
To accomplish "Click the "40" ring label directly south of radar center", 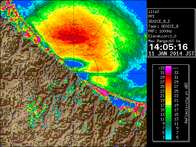I will coord(73,123).
